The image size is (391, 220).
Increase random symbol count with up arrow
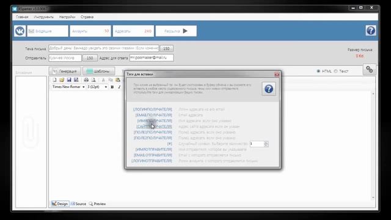[x=266, y=142]
